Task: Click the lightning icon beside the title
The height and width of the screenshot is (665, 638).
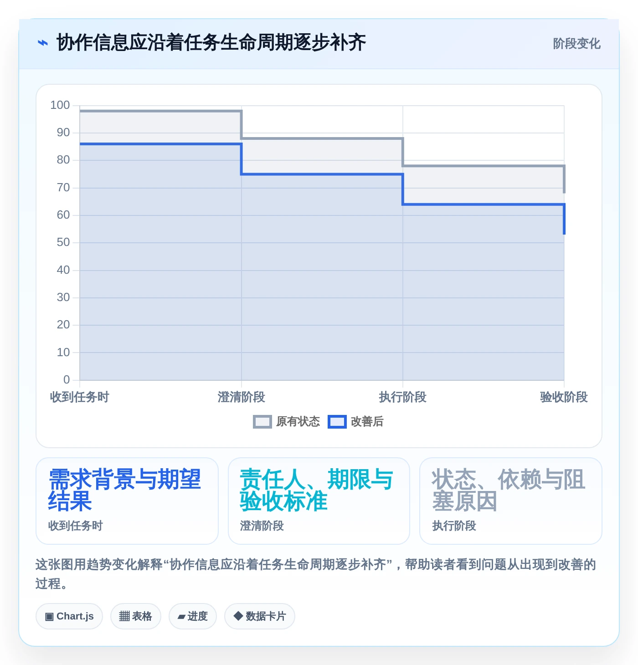Action: (x=42, y=43)
